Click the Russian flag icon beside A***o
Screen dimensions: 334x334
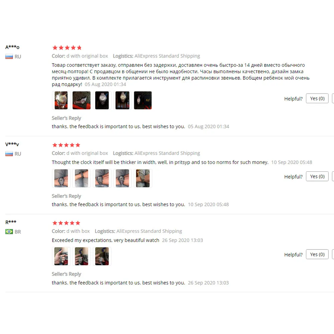point(9,57)
